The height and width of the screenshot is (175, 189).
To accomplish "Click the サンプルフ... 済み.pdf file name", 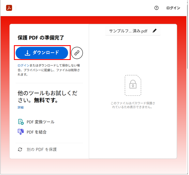I will coord(128,31).
